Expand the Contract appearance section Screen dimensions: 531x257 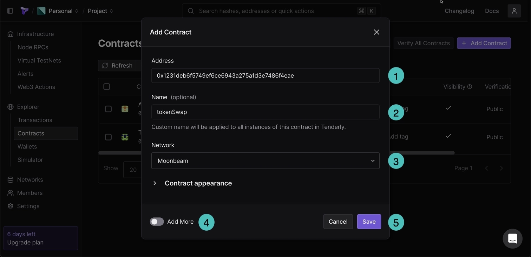coord(155,183)
